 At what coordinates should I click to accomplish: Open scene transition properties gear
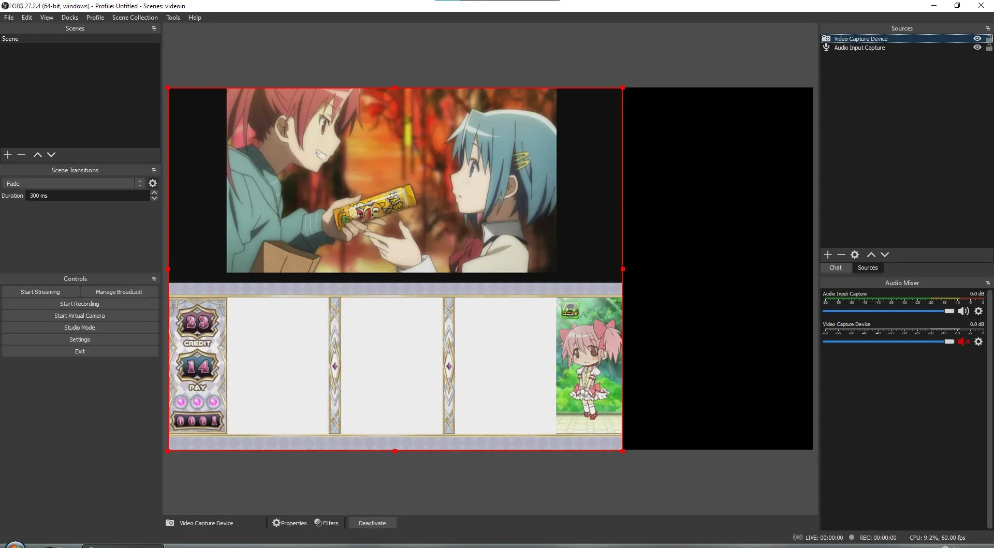[153, 183]
